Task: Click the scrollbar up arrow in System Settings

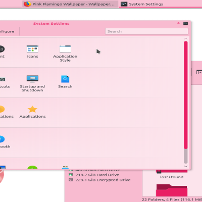Action: (186, 39)
